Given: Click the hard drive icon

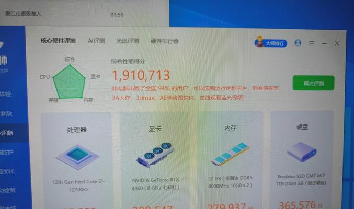Looking at the screenshot, I should point(302,152).
